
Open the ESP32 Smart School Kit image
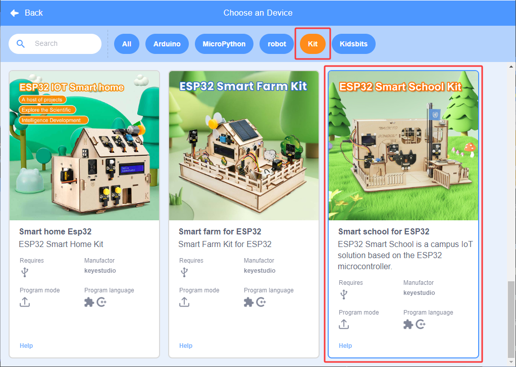[403, 146]
